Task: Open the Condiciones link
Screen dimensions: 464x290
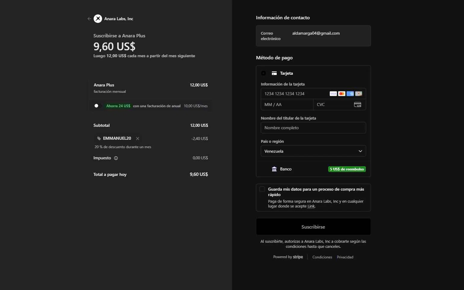Action: point(322,257)
